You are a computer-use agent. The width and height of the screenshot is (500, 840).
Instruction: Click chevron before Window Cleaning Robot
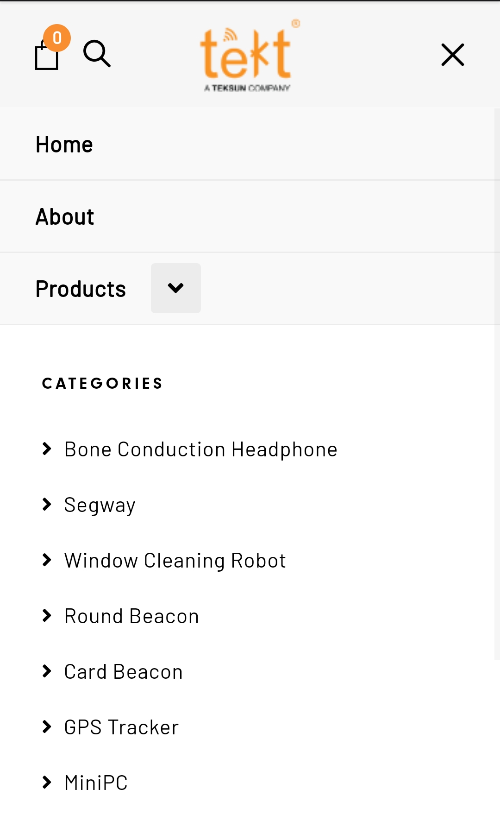[47, 560]
